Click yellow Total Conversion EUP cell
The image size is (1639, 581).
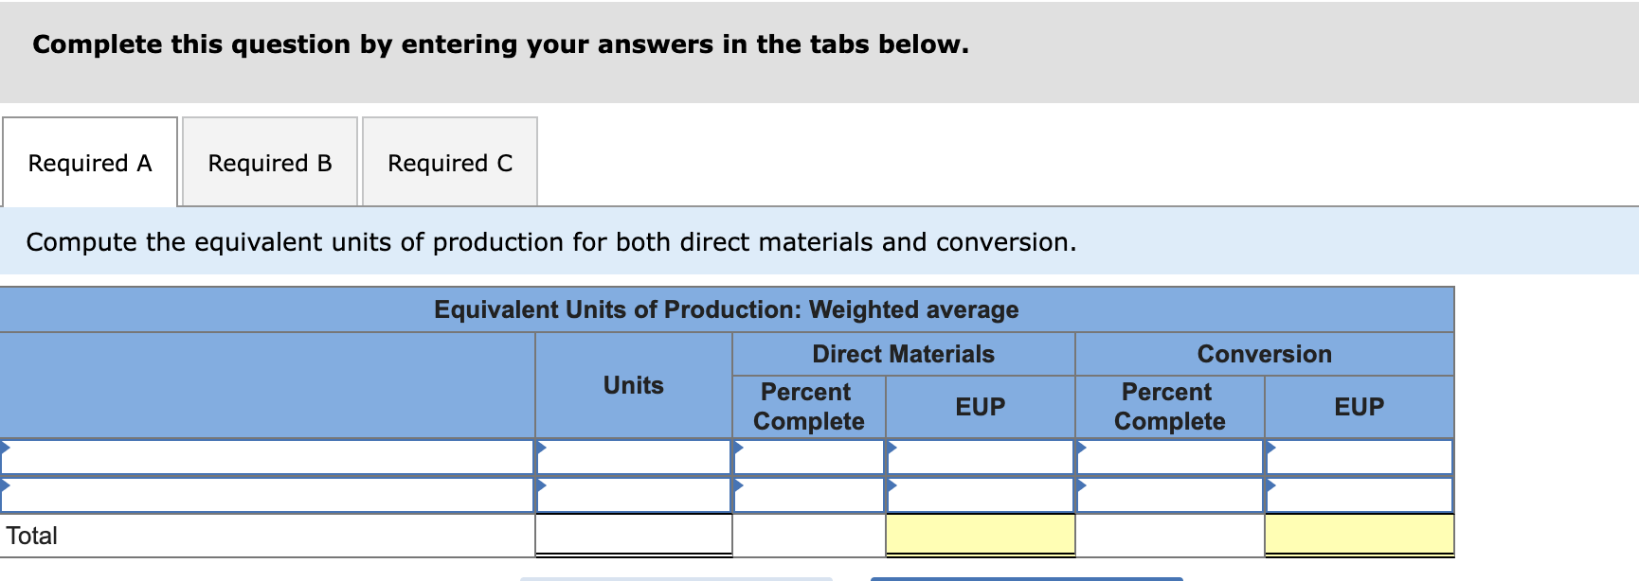pos(1360,535)
